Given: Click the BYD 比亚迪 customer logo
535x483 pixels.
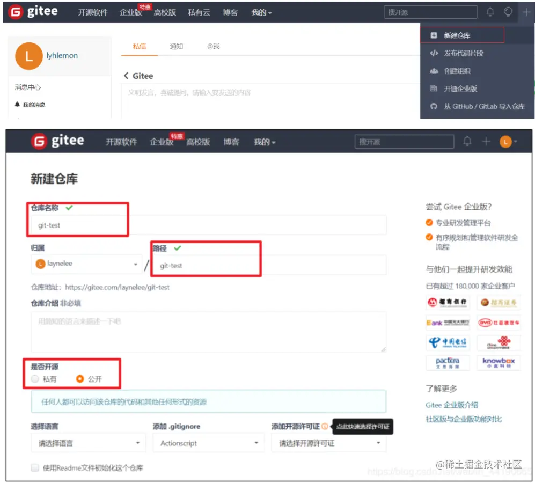Looking at the screenshot, I should pos(499,323).
